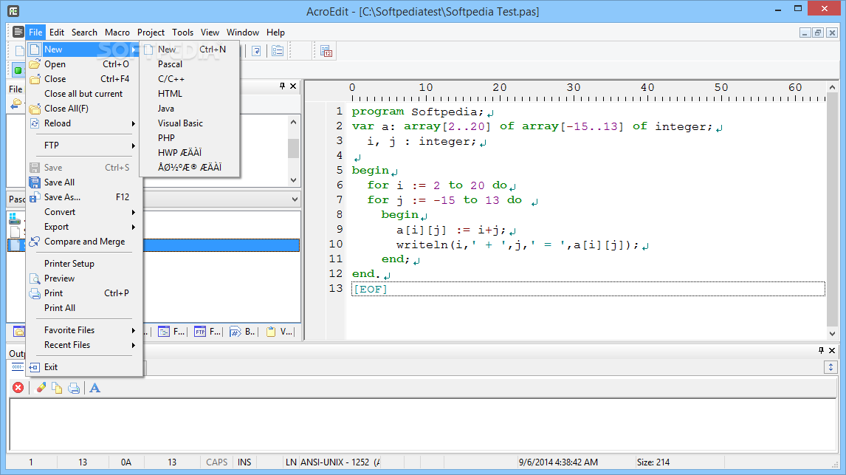
Task: Choose Print from the File menu
Action: point(84,293)
